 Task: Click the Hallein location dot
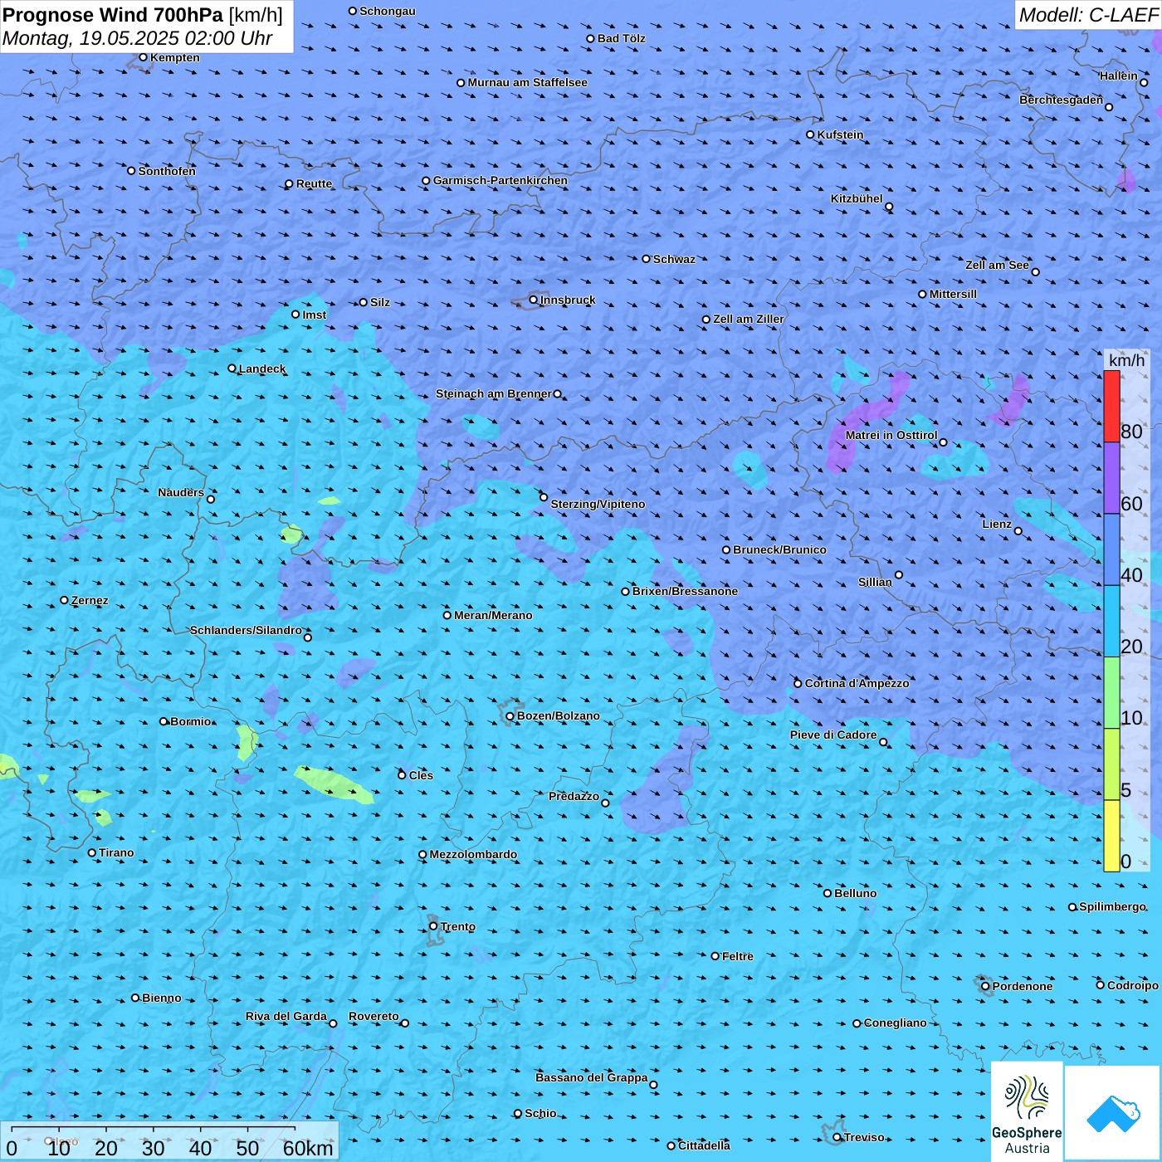[1144, 82]
